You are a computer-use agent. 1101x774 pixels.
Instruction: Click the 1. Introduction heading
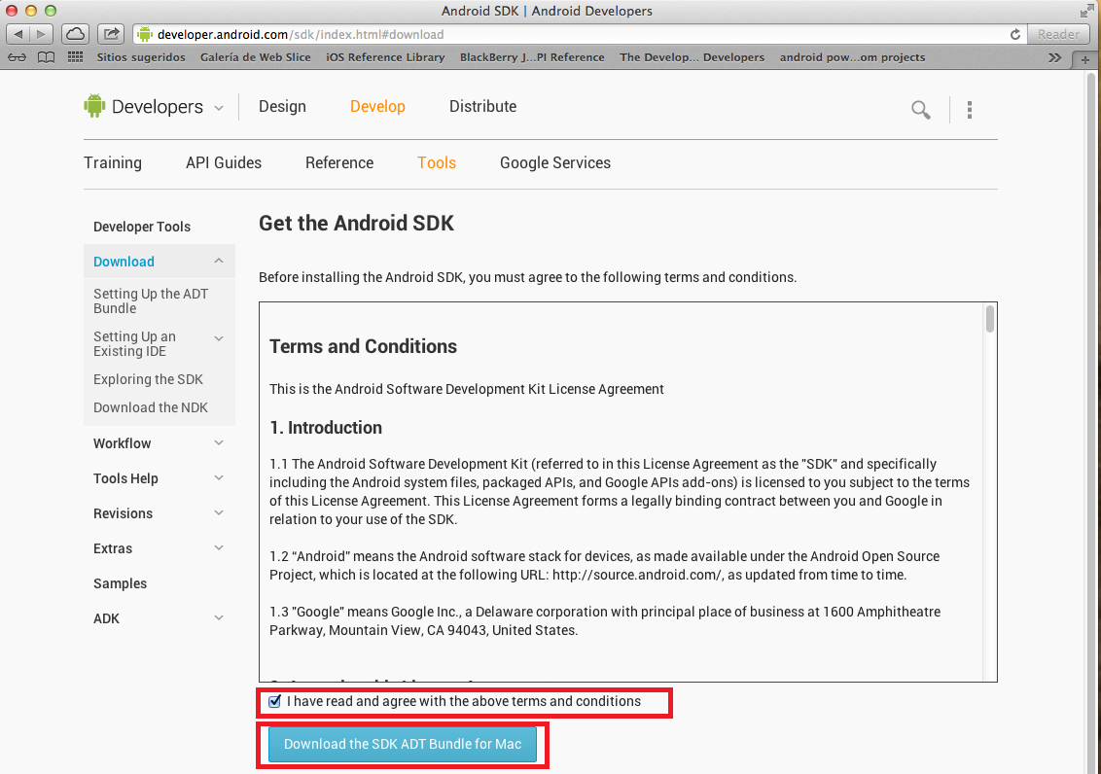(x=326, y=427)
